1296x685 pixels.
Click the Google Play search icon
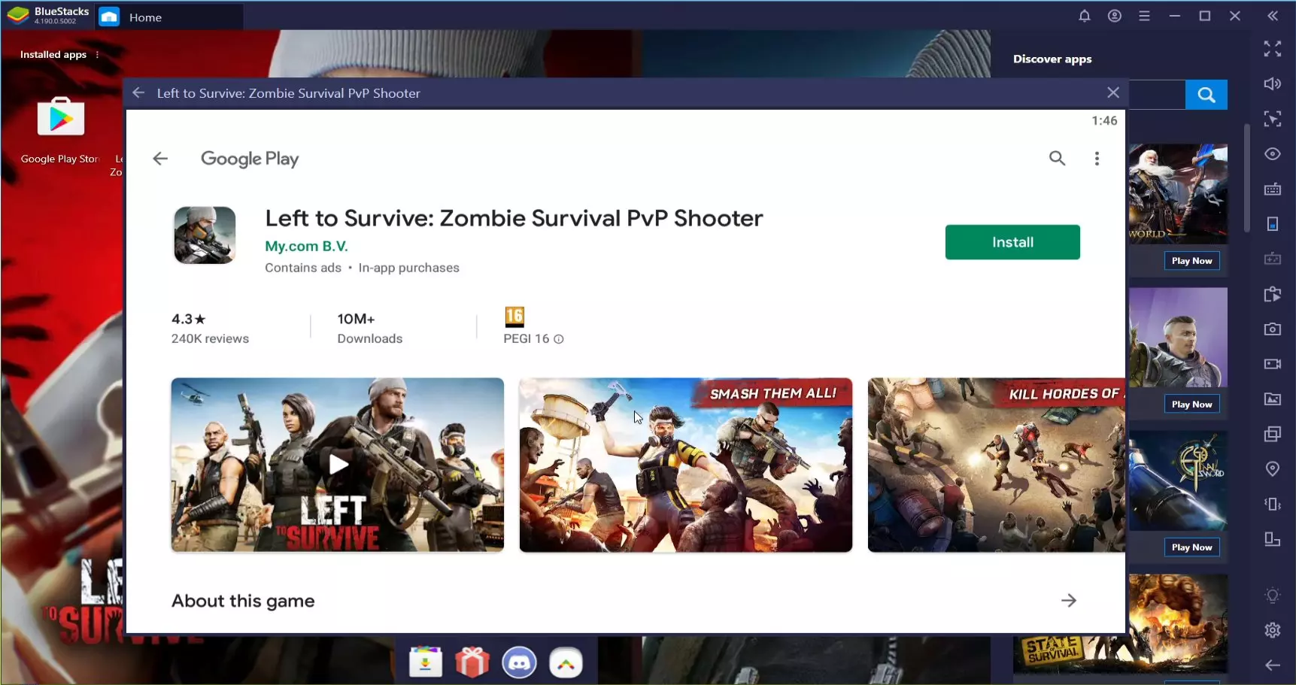coord(1057,158)
